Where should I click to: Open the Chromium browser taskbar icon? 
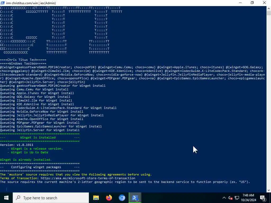coord(122,198)
